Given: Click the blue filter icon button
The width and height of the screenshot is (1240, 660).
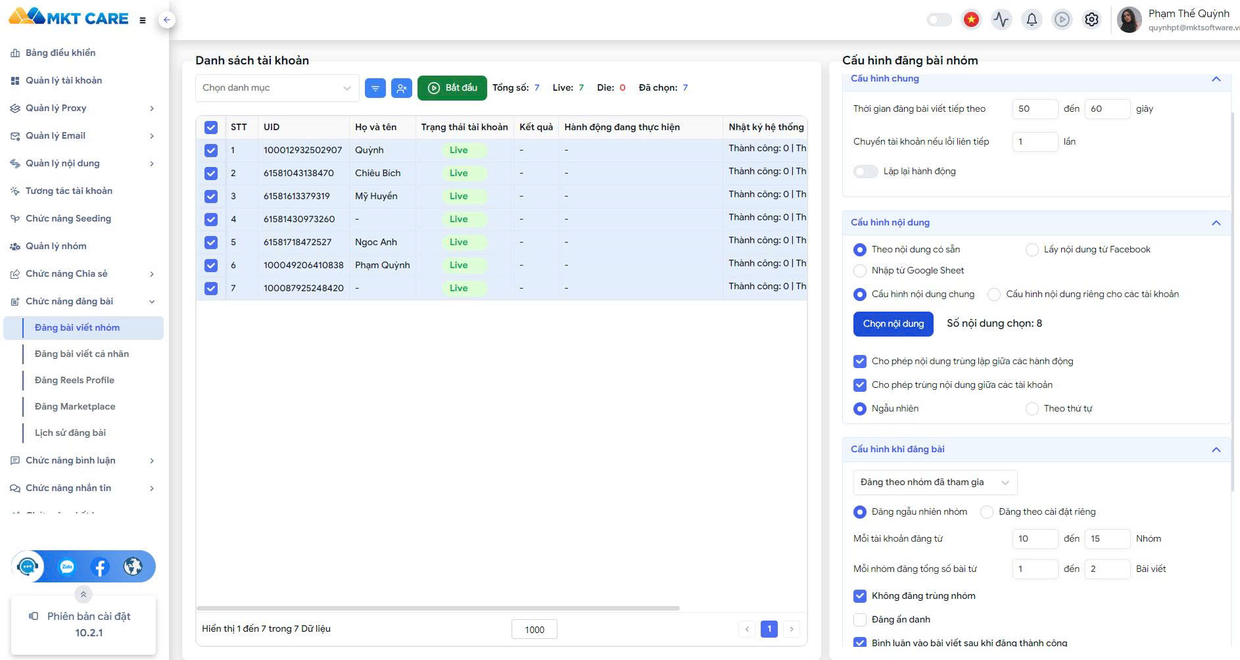Looking at the screenshot, I should tap(375, 88).
